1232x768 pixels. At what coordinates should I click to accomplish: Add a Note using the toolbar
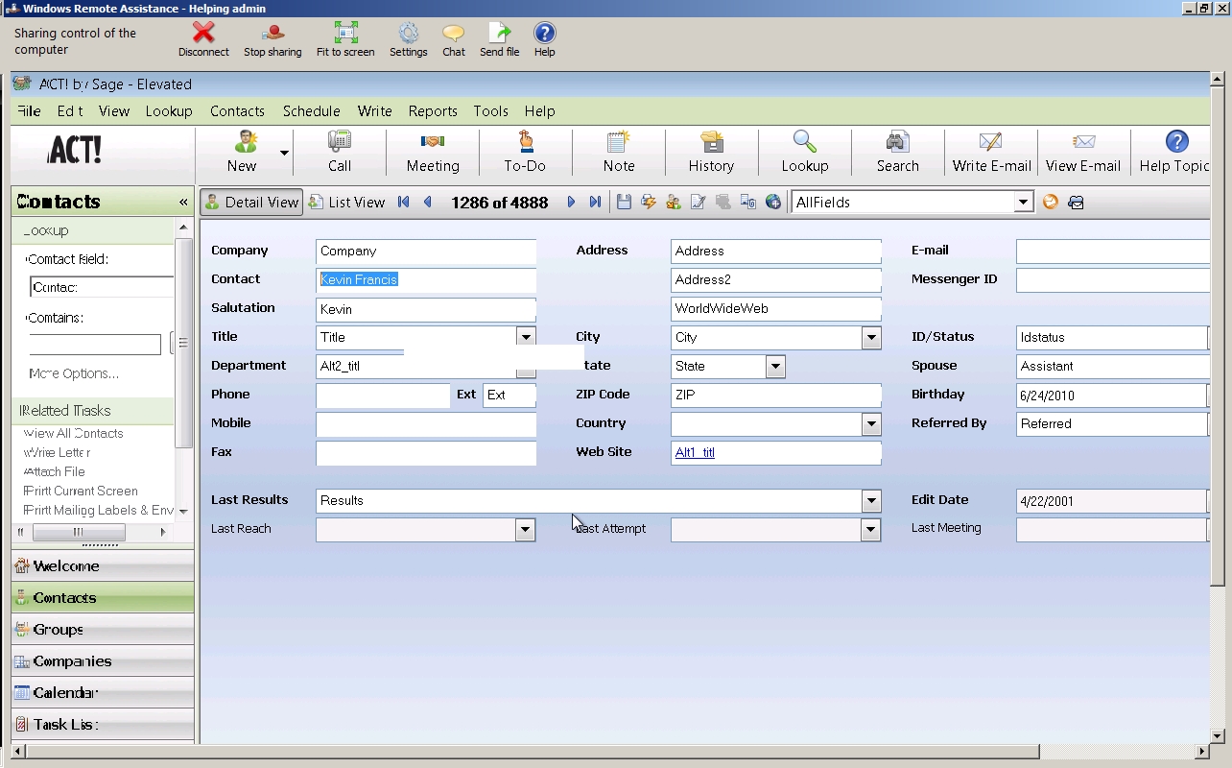619,152
